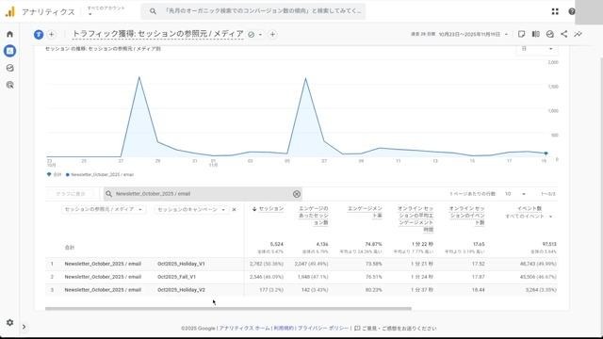This screenshot has width=603, height=339.
Task: Click Oct2025_Fall_V1 campaign cell
Action: pyautogui.click(x=176, y=277)
